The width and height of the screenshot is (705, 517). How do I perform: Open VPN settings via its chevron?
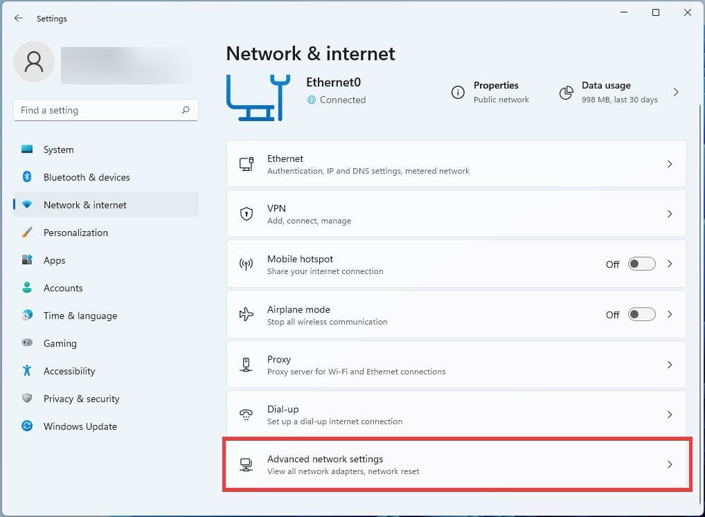670,214
